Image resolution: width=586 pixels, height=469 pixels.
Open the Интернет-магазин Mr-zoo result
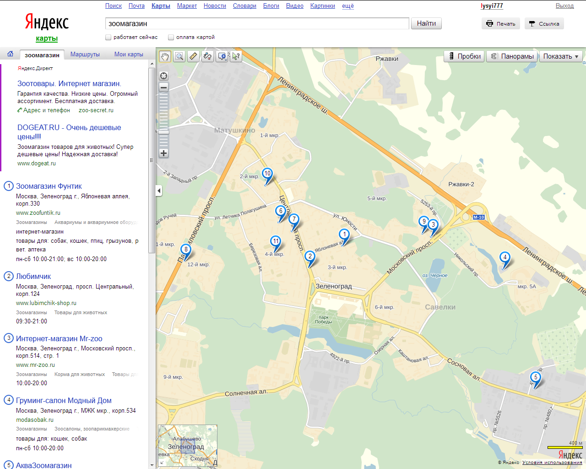tap(59, 338)
